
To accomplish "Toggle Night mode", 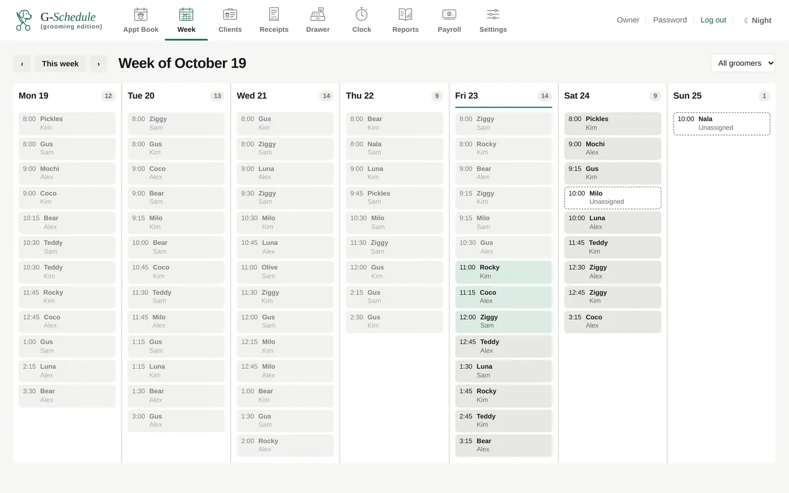I will (758, 20).
